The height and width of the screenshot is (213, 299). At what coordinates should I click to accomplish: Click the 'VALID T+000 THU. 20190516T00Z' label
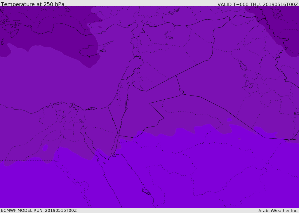pyautogui.click(x=258, y=4)
